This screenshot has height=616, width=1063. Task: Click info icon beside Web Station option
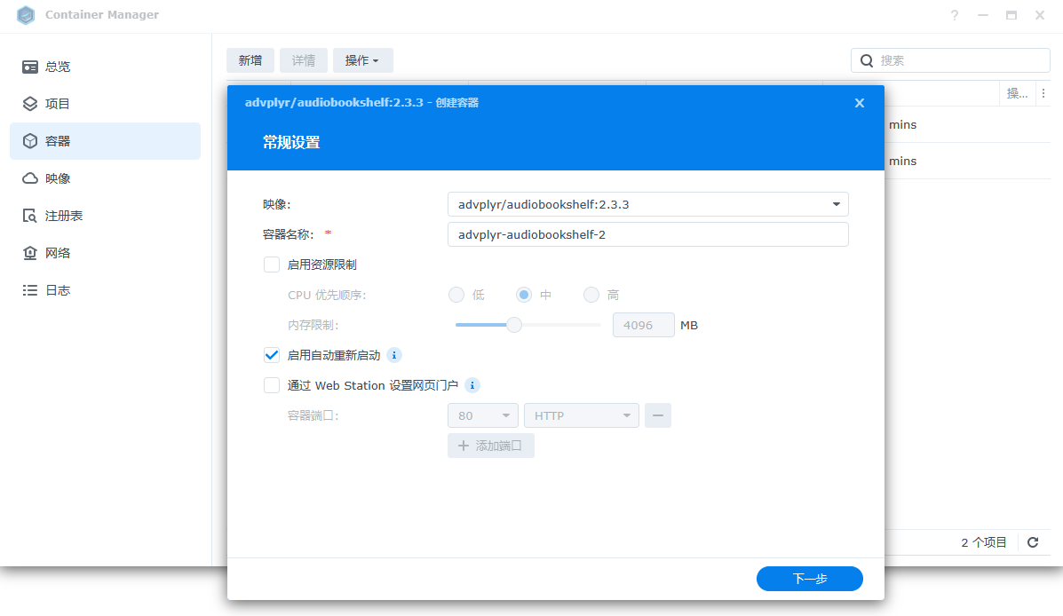(x=472, y=385)
